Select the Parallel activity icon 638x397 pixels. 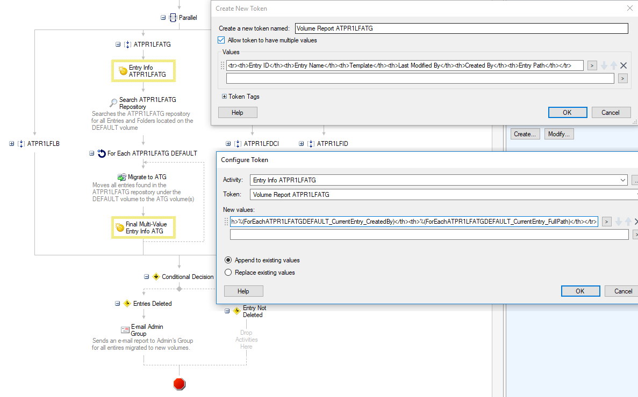(x=173, y=18)
